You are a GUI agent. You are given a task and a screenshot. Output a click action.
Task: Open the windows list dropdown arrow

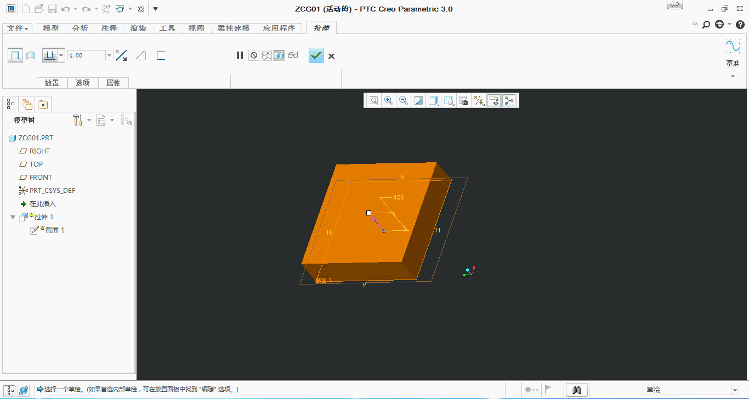coord(130,9)
